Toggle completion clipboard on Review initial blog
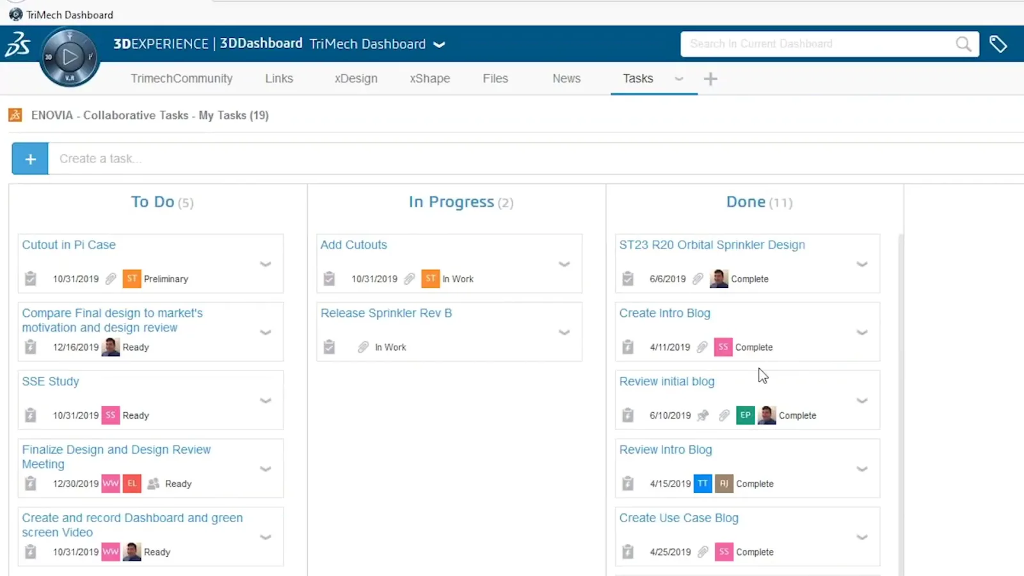Screen dimensions: 1024x576 [x=628, y=415]
